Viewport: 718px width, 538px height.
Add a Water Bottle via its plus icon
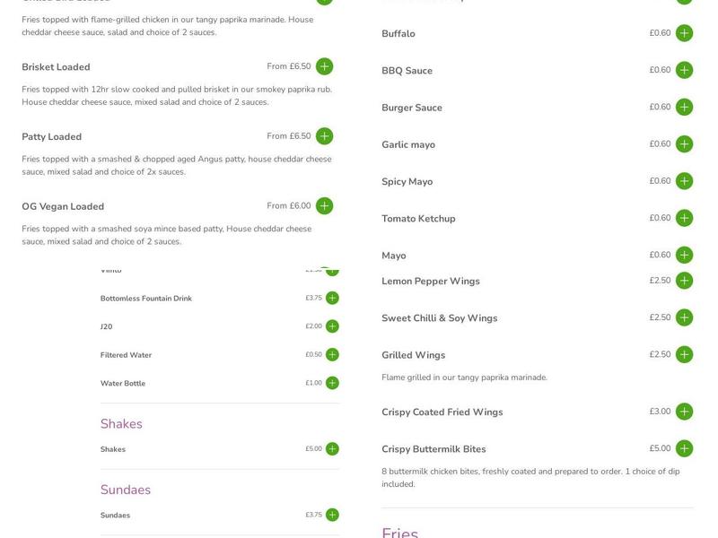[x=332, y=384]
